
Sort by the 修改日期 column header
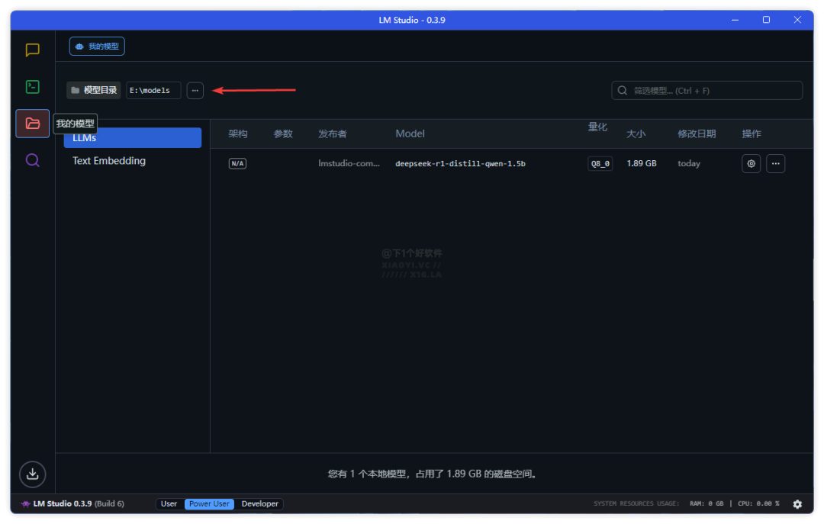697,133
